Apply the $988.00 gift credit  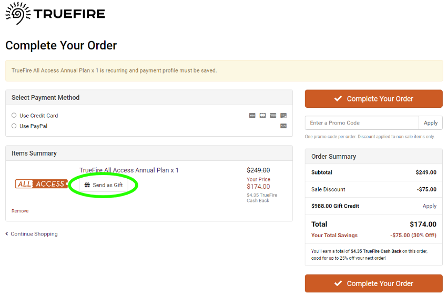click(x=429, y=206)
